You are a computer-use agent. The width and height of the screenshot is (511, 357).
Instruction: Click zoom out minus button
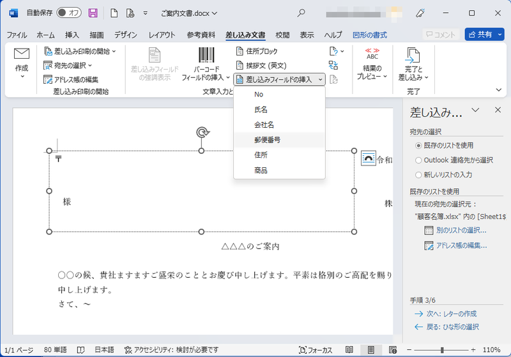pos(409,350)
